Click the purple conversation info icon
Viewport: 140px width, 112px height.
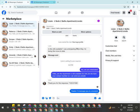pos(99,21)
